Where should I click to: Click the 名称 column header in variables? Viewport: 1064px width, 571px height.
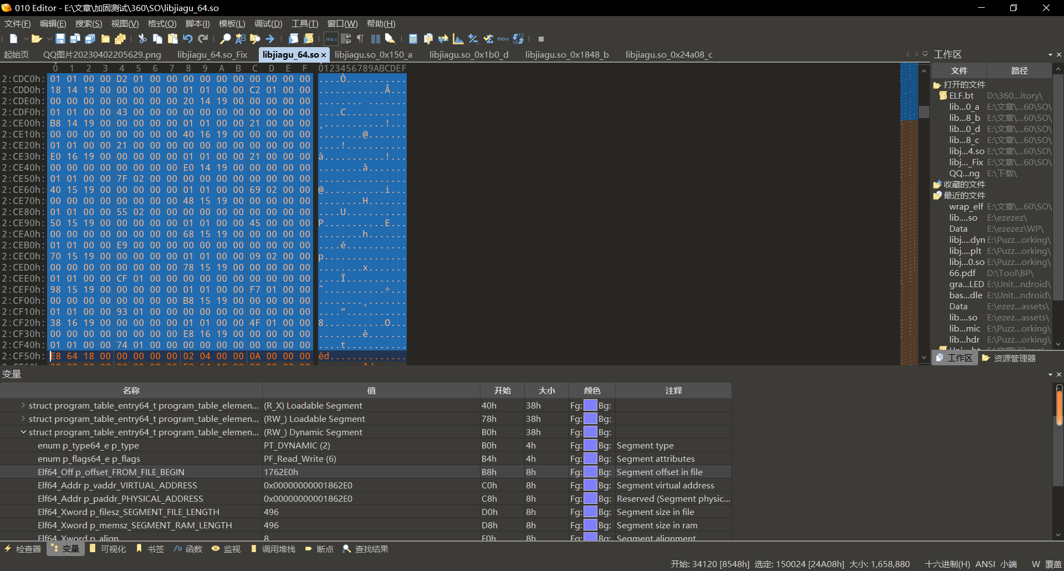[131, 390]
